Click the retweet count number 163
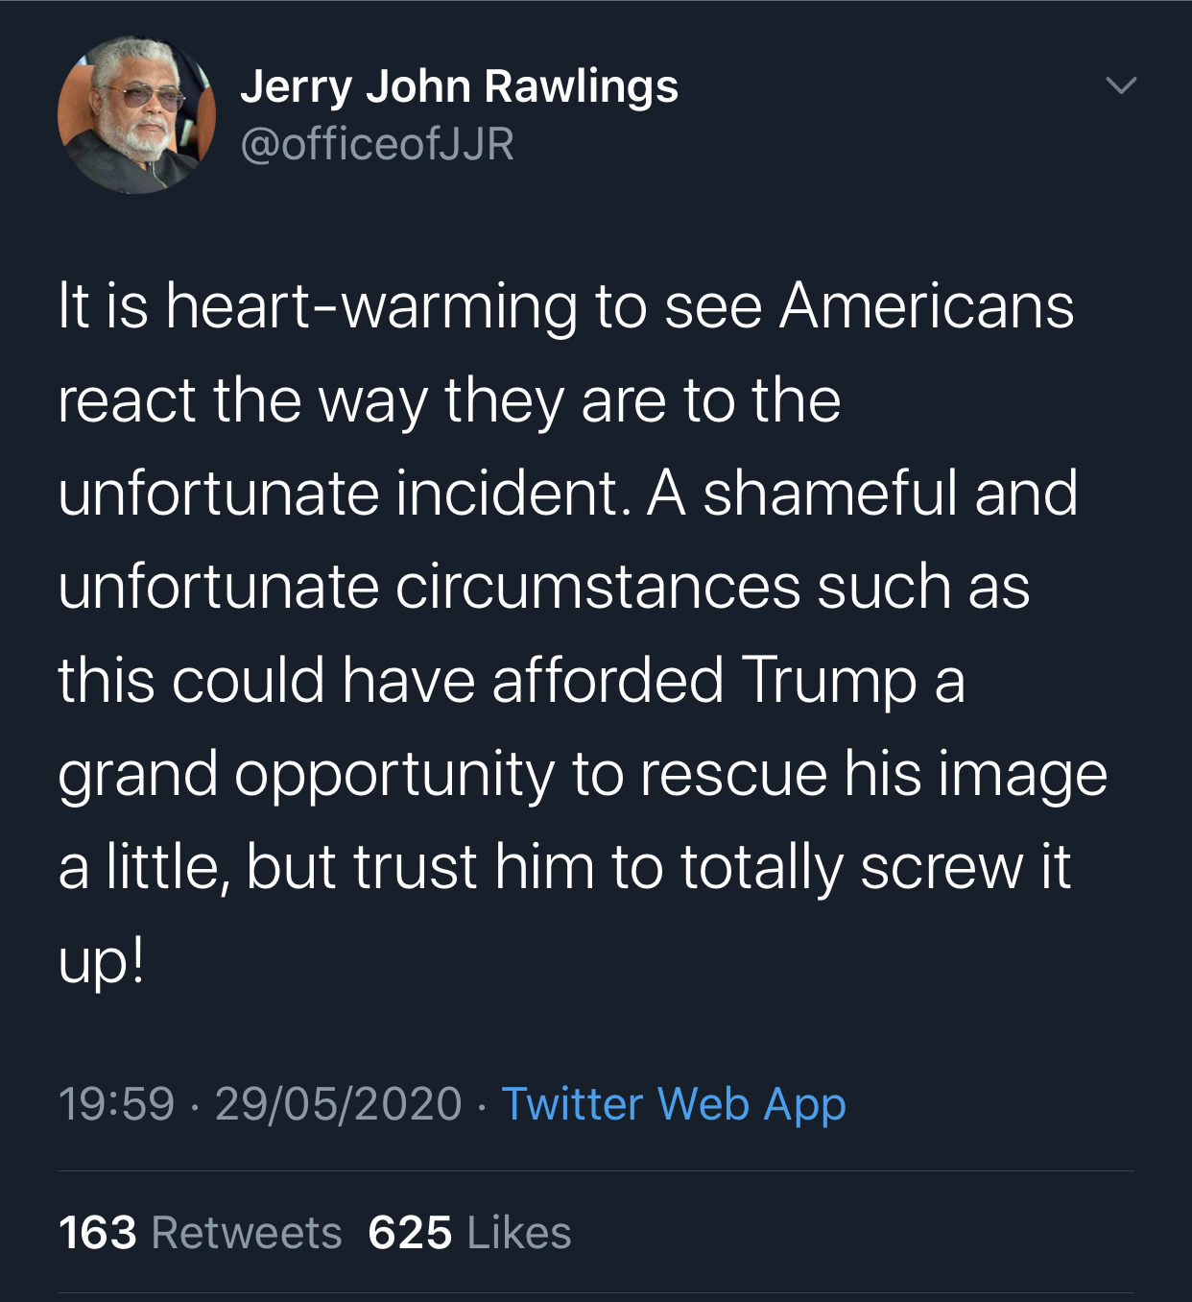 point(97,1233)
